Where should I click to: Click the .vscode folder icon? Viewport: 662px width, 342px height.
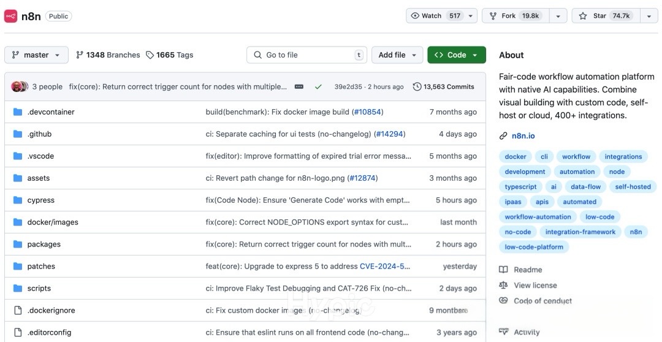[x=17, y=156]
